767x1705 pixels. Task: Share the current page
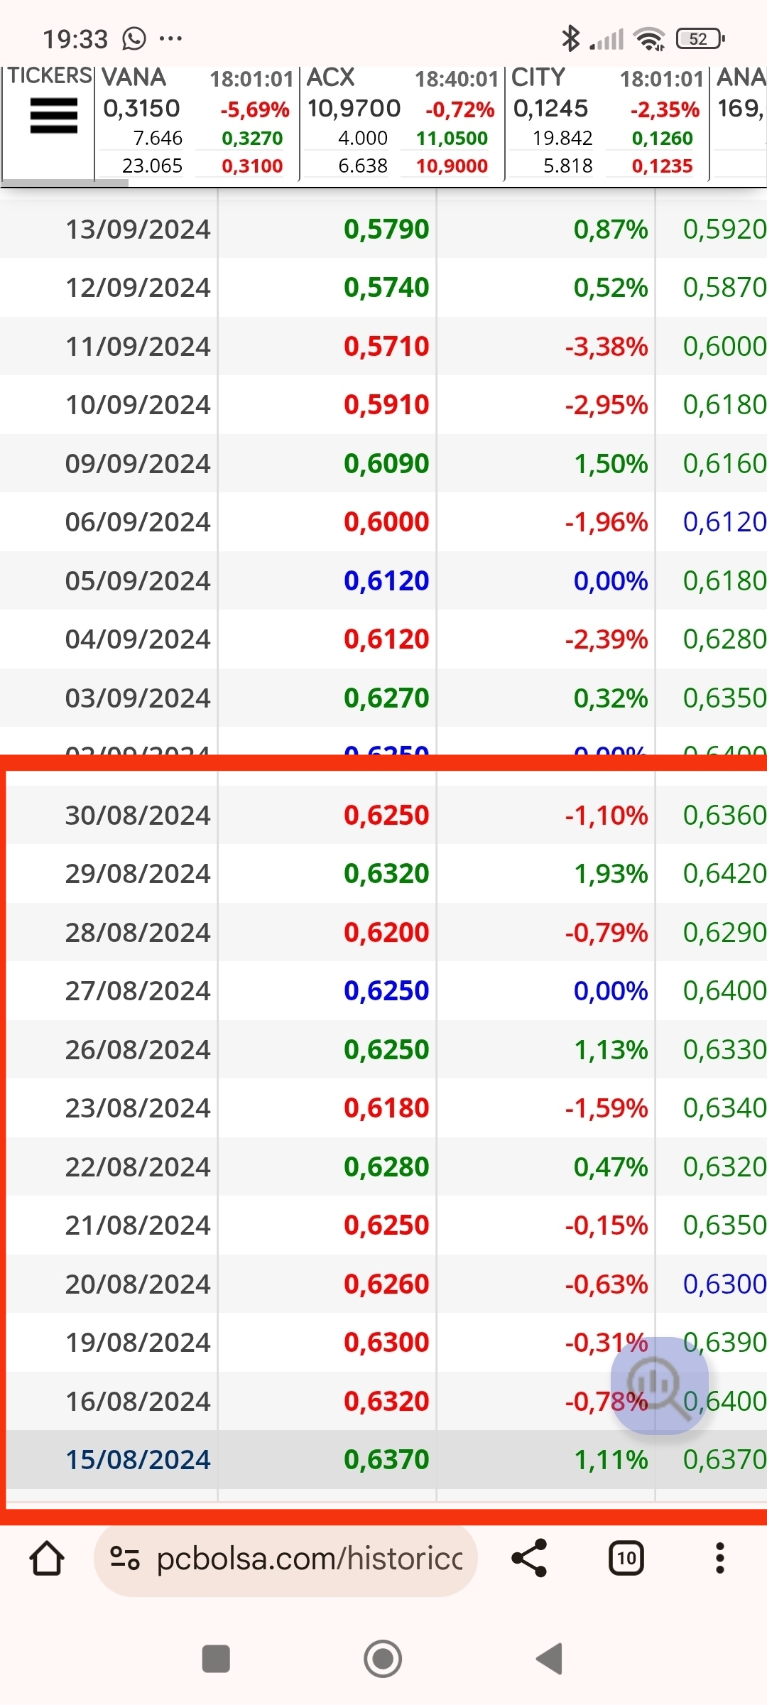(x=529, y=1558)
